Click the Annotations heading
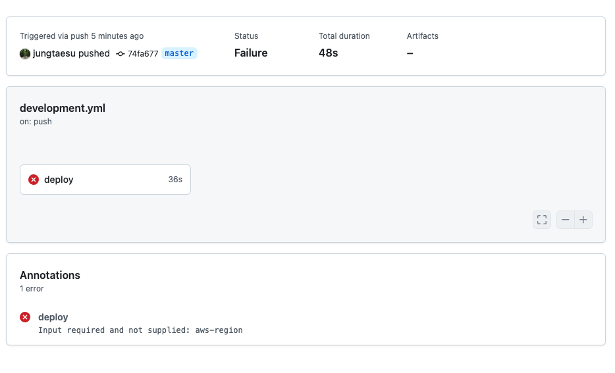This screenshot has height=373, width=615. pyautogui.click(x=50, y=275)
